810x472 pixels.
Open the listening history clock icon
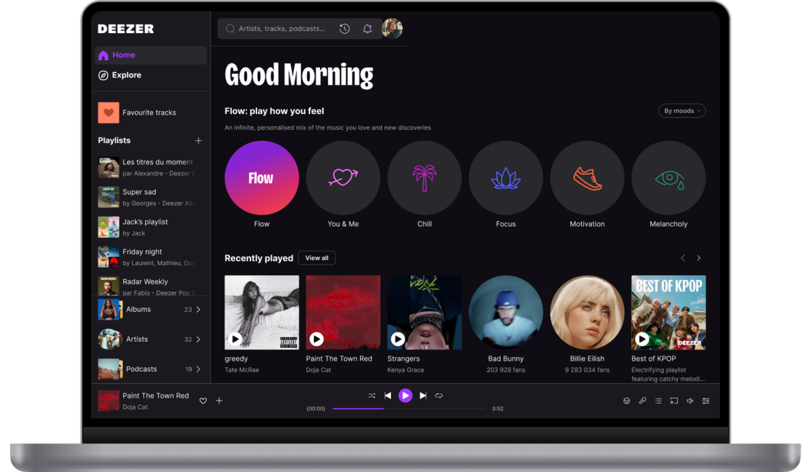[344, 28]
